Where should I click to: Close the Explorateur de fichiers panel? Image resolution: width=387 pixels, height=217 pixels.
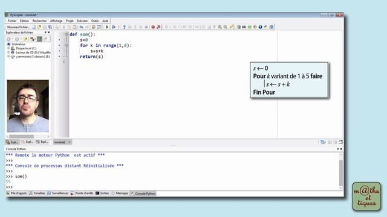coord(48,33)
